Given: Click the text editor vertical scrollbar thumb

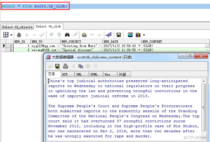Looking at the screenshot, I should pyautogui.click(x=204, y=107).
